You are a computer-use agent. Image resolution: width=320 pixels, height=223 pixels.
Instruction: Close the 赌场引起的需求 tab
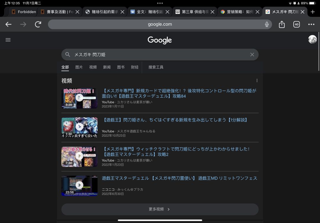(x=122, y=12)
